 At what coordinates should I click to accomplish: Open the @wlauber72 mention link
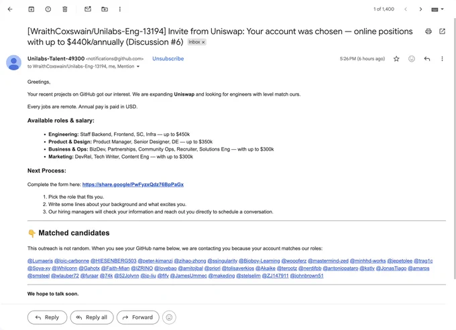(65, 276)
